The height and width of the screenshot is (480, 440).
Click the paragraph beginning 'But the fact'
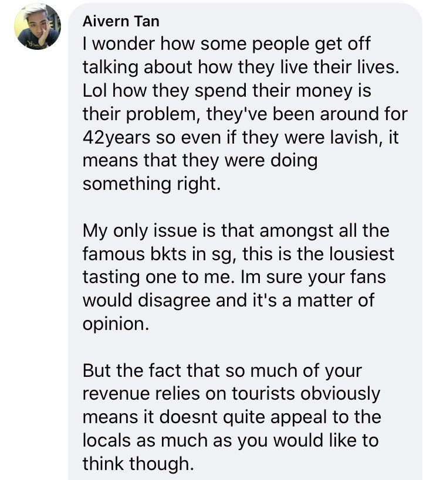coord(232,417)
